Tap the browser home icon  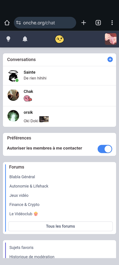click(7, 23)
